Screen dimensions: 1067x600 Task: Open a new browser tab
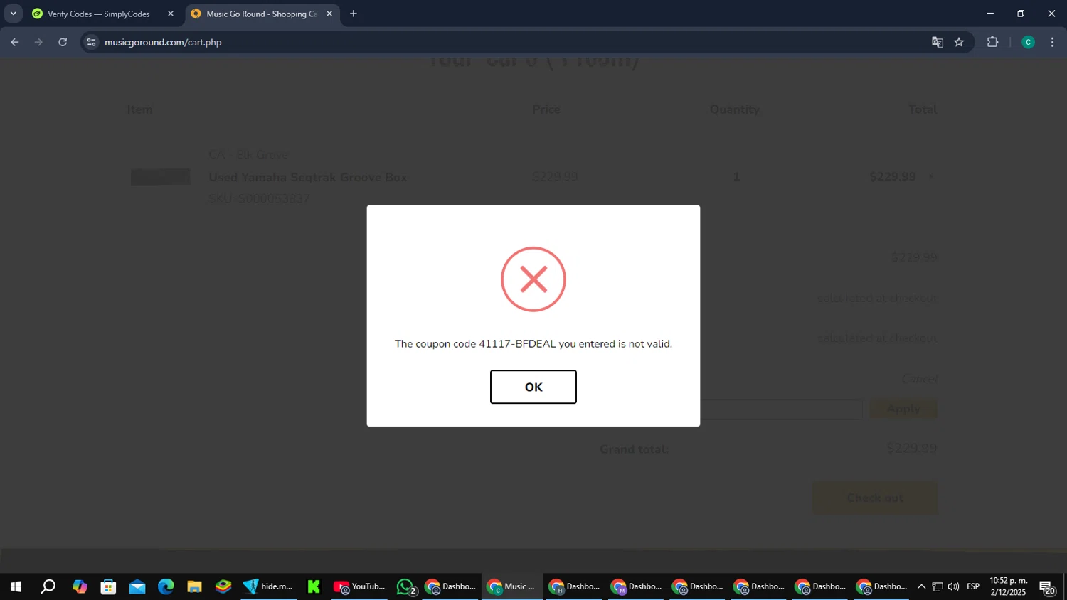coord(354,14)
